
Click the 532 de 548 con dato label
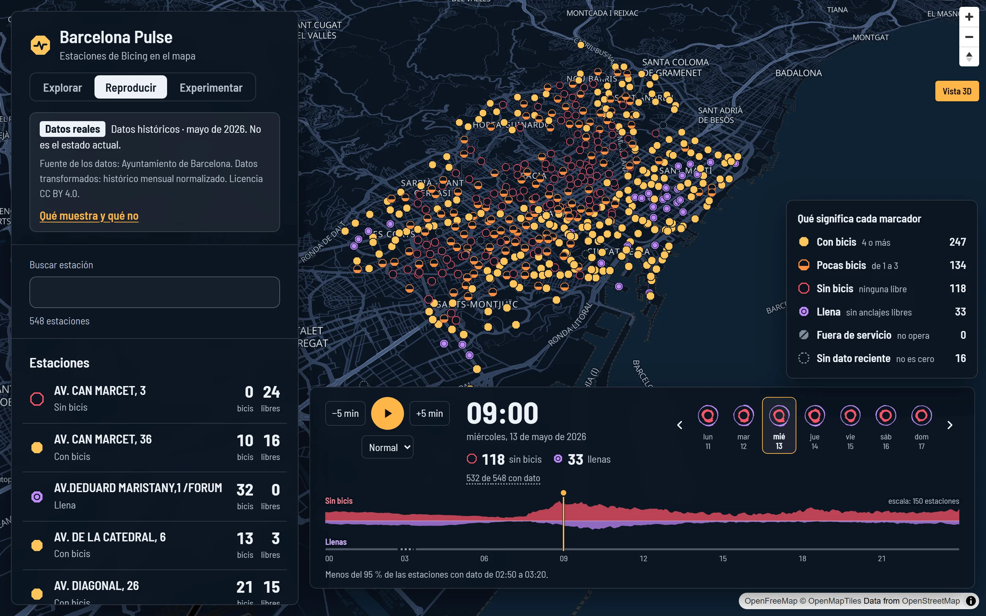point(503,478)
